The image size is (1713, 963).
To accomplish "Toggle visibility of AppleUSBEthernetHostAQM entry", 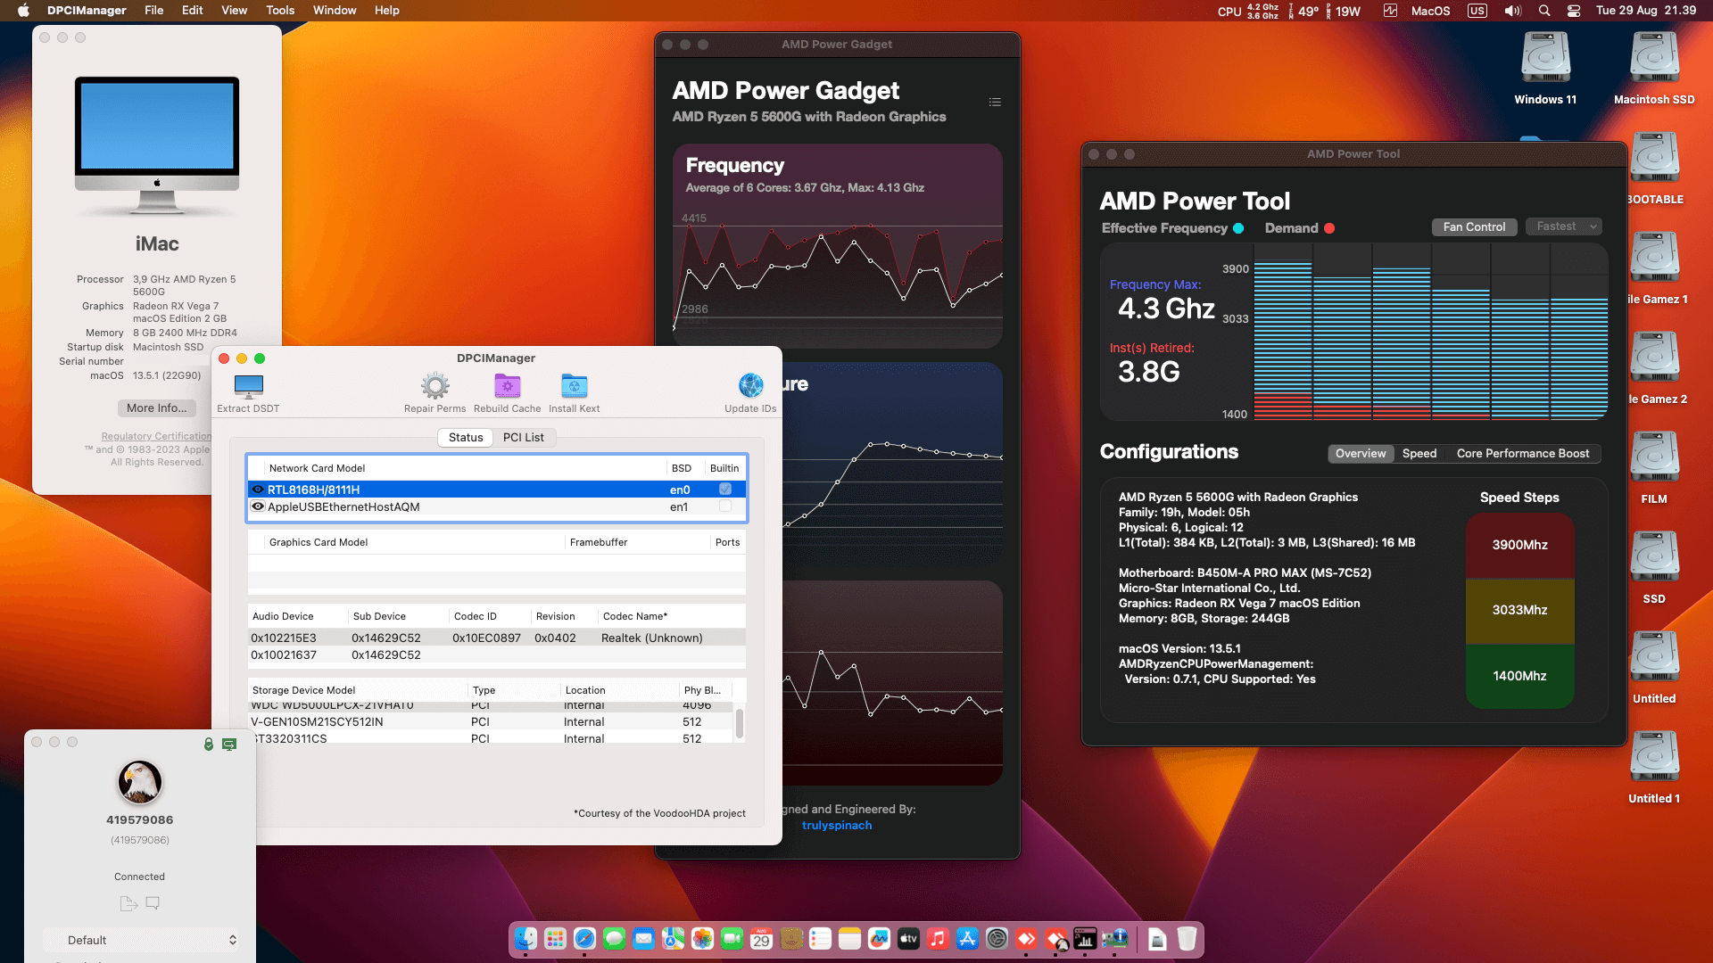I will pyautogui.click(x=258, y=506).
